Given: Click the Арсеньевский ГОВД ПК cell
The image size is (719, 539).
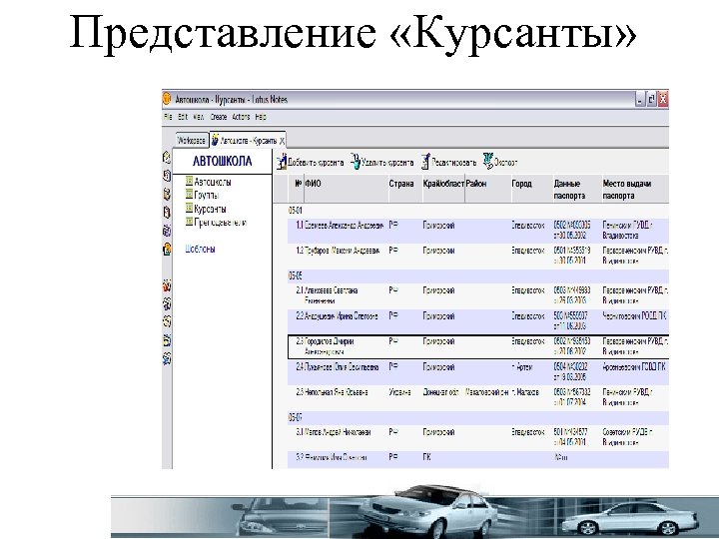Looking at the screenshot, I should [x=634, y=366].
